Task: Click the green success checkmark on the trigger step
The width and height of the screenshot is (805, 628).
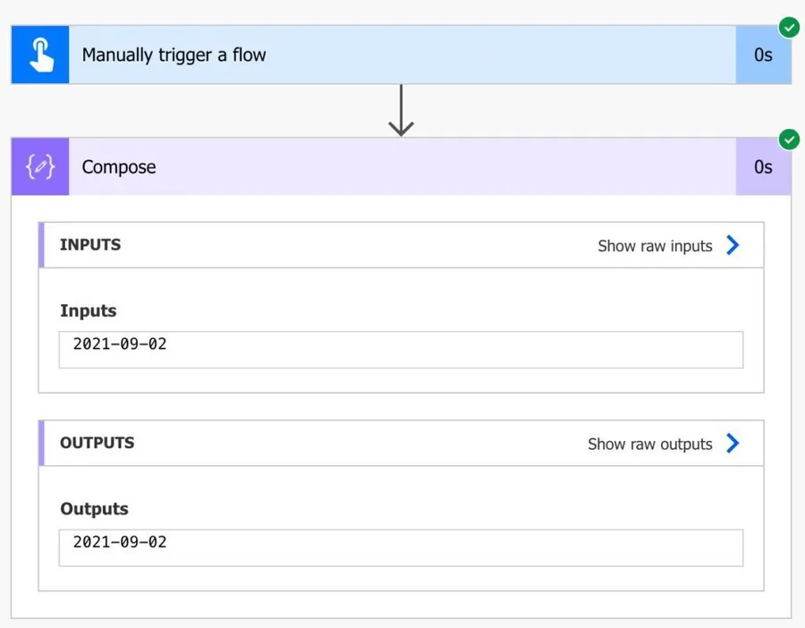Action: pos(789,27)
